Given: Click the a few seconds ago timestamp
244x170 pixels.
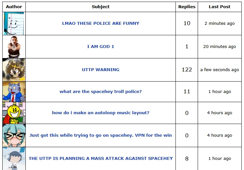Looking at the screenshot, I should (220, 70).
